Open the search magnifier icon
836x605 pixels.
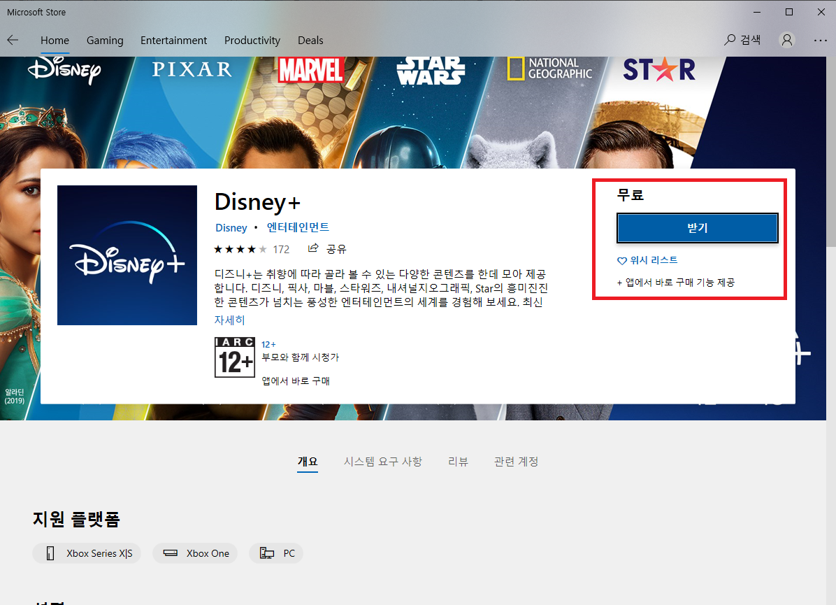click(729, 40)
